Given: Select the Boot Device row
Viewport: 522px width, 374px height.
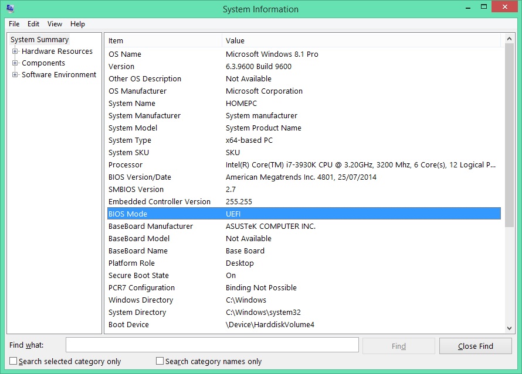Looking at the screenshot, I should (304, 324).
